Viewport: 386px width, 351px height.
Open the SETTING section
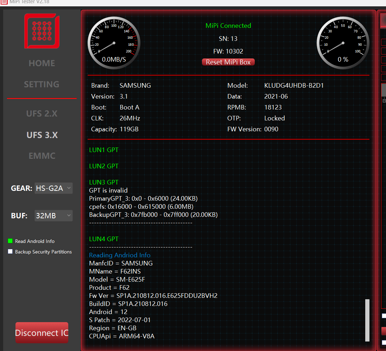pos(42,84)
